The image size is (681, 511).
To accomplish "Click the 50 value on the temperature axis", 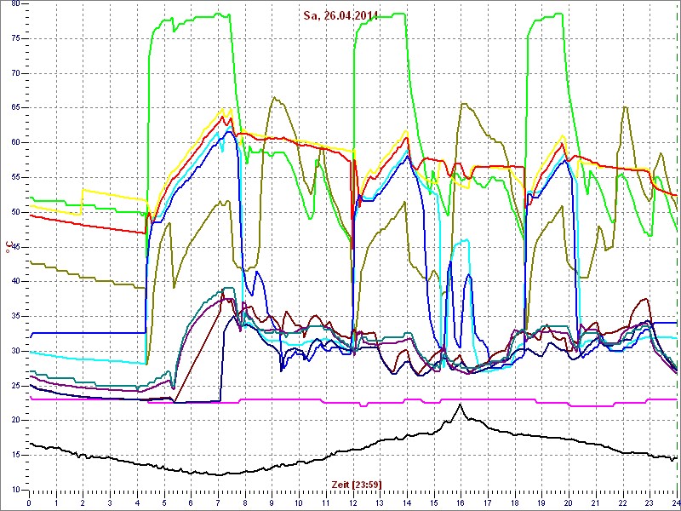I will point(15,212).
